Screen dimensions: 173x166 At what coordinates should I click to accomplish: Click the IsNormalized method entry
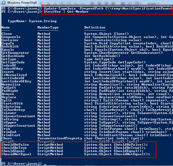(x=14, y=75)
